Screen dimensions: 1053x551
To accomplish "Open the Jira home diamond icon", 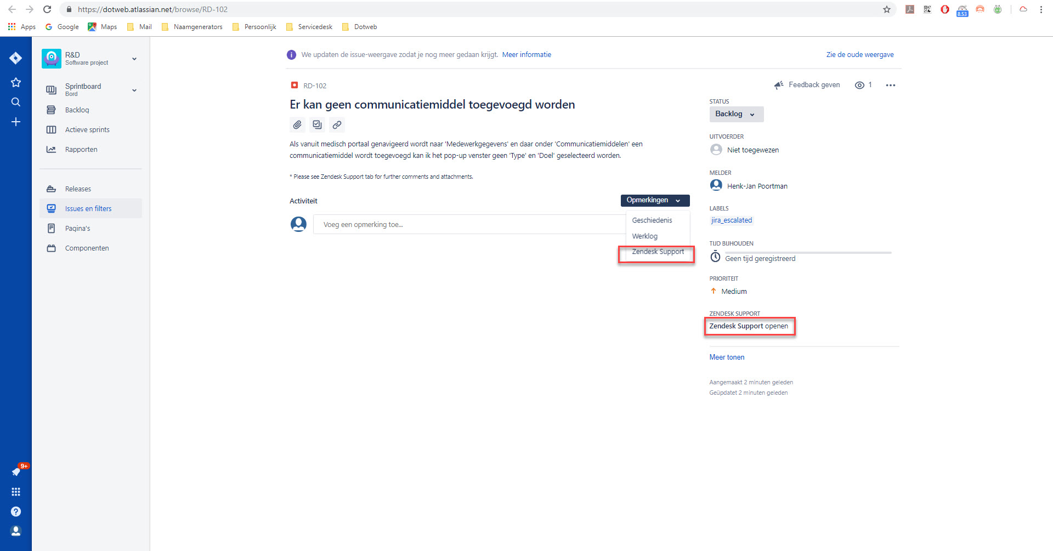I will (x=15, y=58).
